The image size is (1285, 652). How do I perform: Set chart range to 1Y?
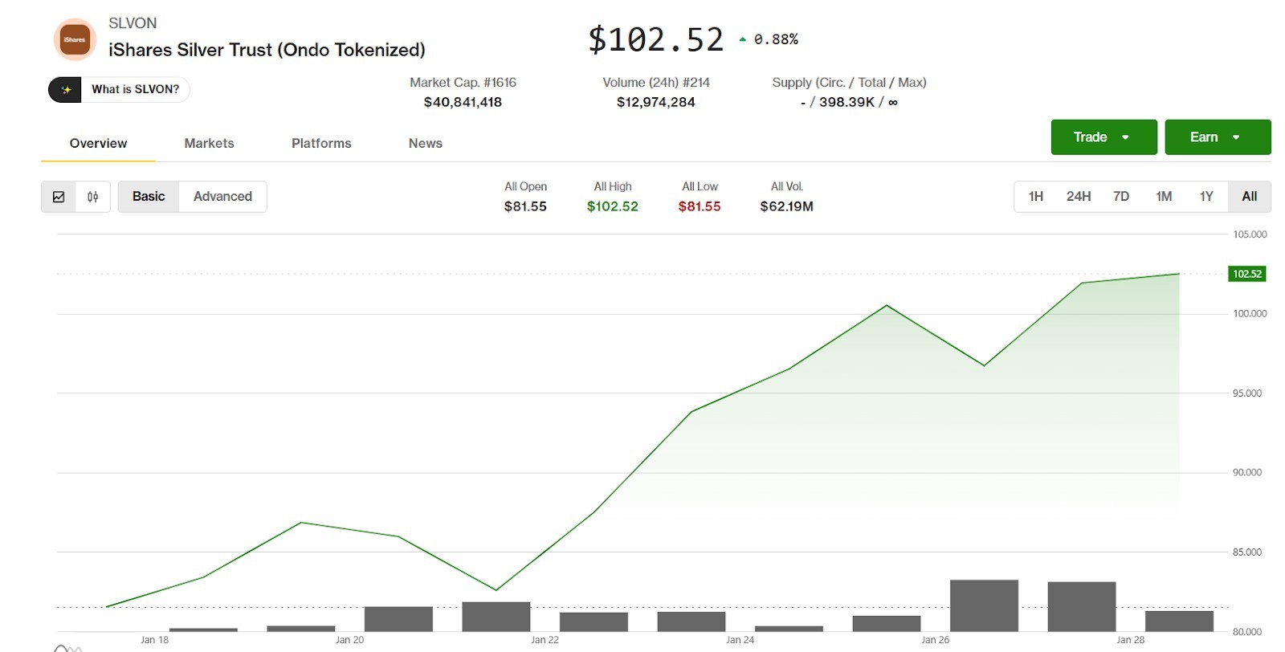pos(1206,197)
